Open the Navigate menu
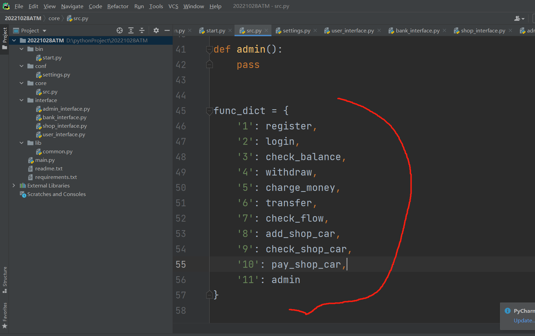This screenshot has height=336, width=535. (72, 6)
